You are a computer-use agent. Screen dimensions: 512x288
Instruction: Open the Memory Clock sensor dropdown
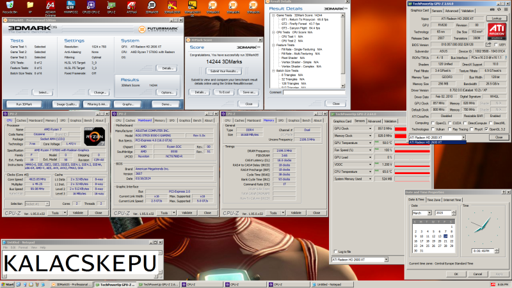pos(370,136)
